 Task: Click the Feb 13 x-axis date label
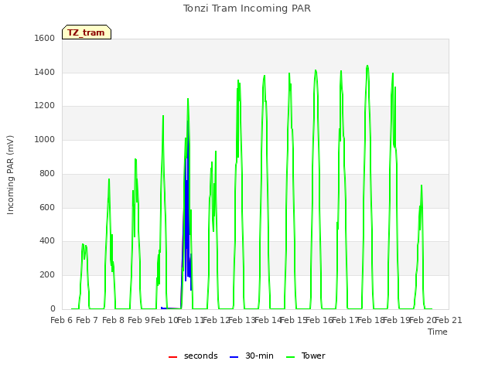[242, 320]
